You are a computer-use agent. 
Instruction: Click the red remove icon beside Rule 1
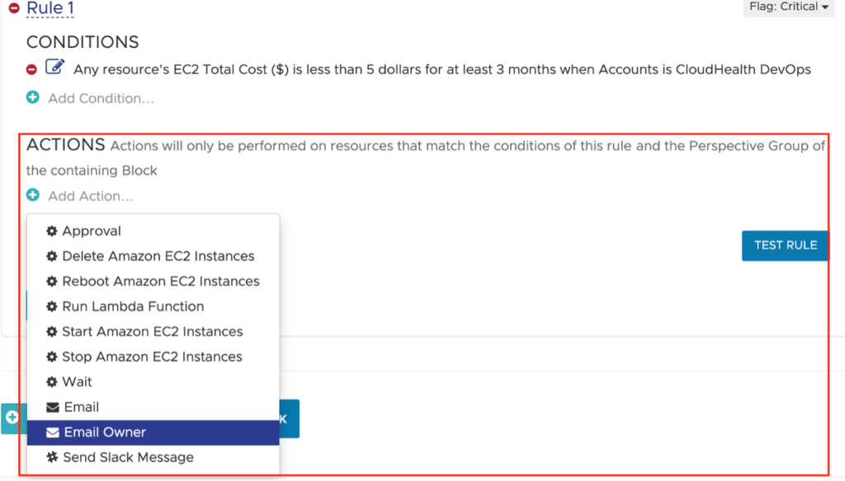[14, 8]
